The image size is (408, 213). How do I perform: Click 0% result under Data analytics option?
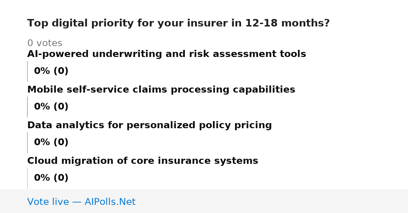point(42,142)
